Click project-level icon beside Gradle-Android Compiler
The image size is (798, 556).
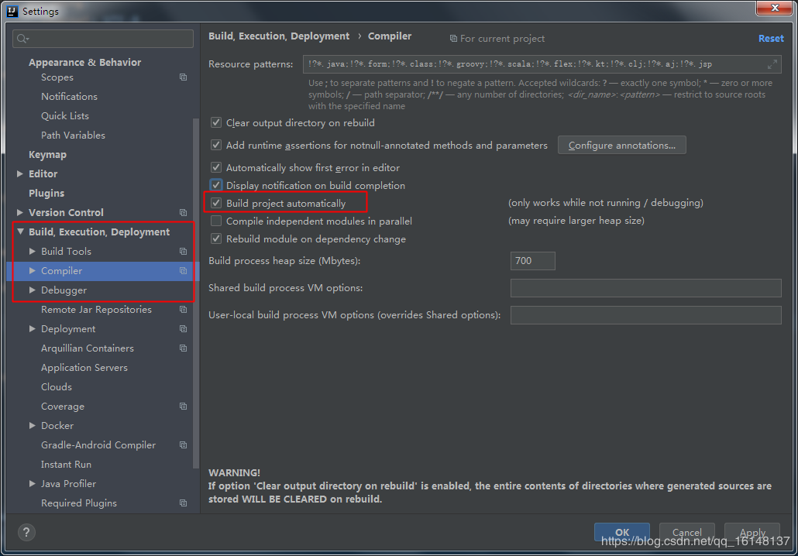(x=183, y=444)
